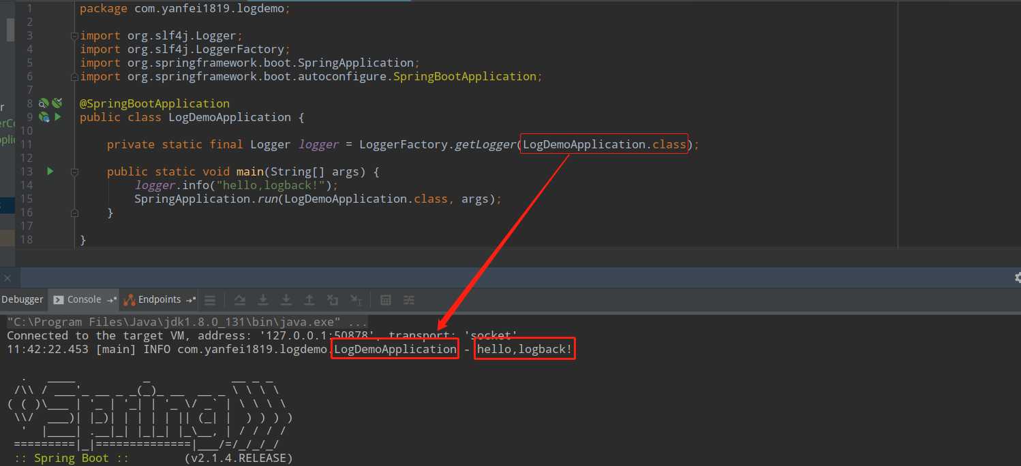Click the Step Into debug icon
This screenshot has width=1021, height=466.
[263, 300]
